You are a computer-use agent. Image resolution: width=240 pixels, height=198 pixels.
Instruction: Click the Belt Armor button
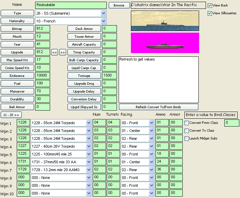(17, 107)
